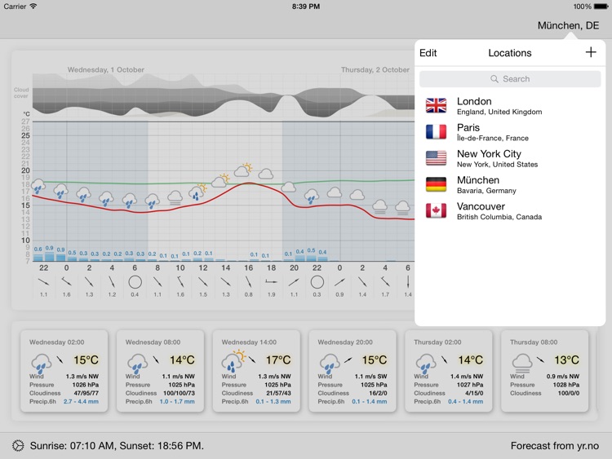The image size is (612, 459).
Task: Focus the Search field in Locations
Action: click(x=510, y=79)
